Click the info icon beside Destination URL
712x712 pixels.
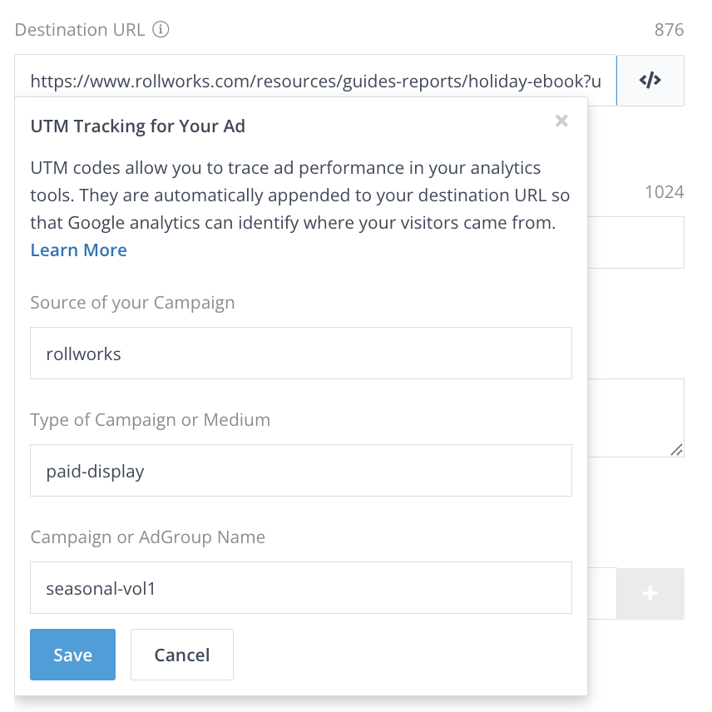coord(161,31)
